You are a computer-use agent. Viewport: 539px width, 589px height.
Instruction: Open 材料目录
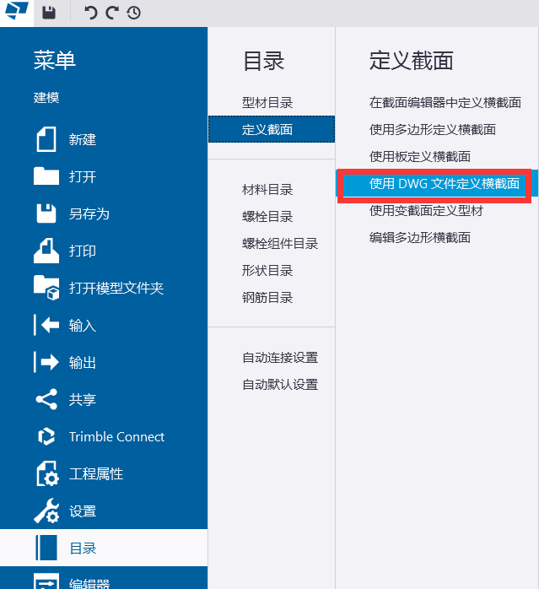(x=267, y=189)
